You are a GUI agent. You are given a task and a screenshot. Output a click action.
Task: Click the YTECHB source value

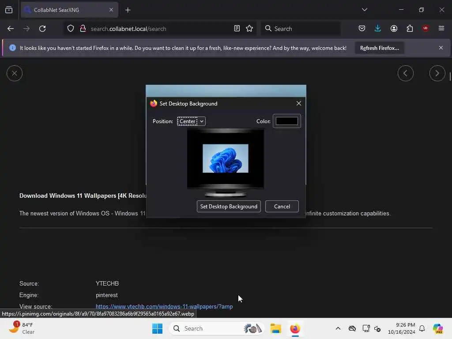107,283
